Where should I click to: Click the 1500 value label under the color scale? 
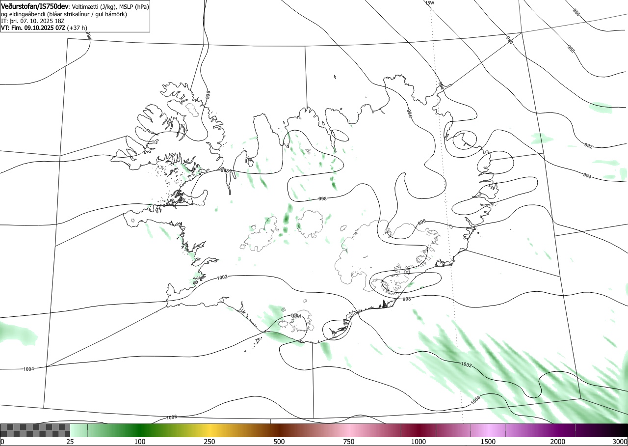click(488, 442)
